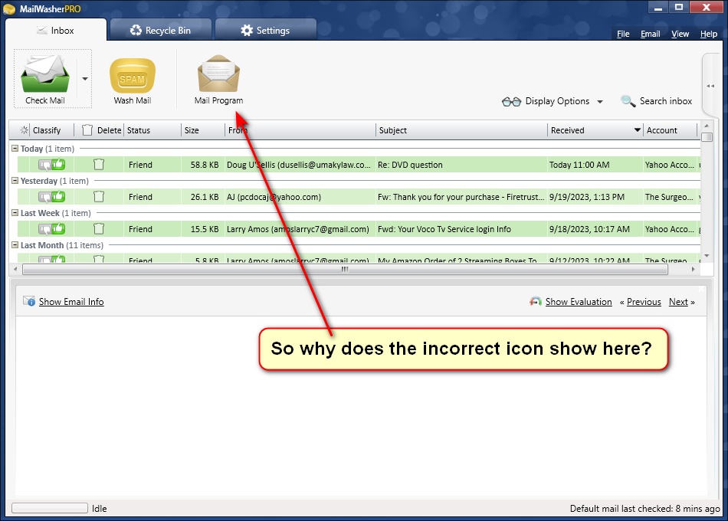Image resolution: width=728 pixels, height=521 pixels.
Task: Open the File menu
Action: pyautogui.click(x=623, y=34)
